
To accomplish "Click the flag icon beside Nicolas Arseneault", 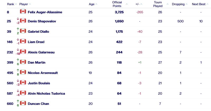I will click(x=23, y=73).
